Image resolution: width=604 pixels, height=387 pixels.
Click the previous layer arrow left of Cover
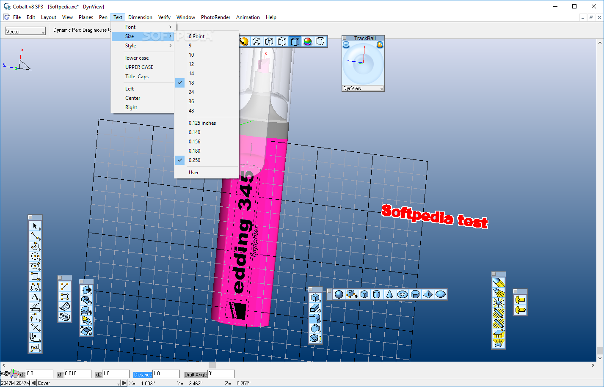click(x=34, y=383)
